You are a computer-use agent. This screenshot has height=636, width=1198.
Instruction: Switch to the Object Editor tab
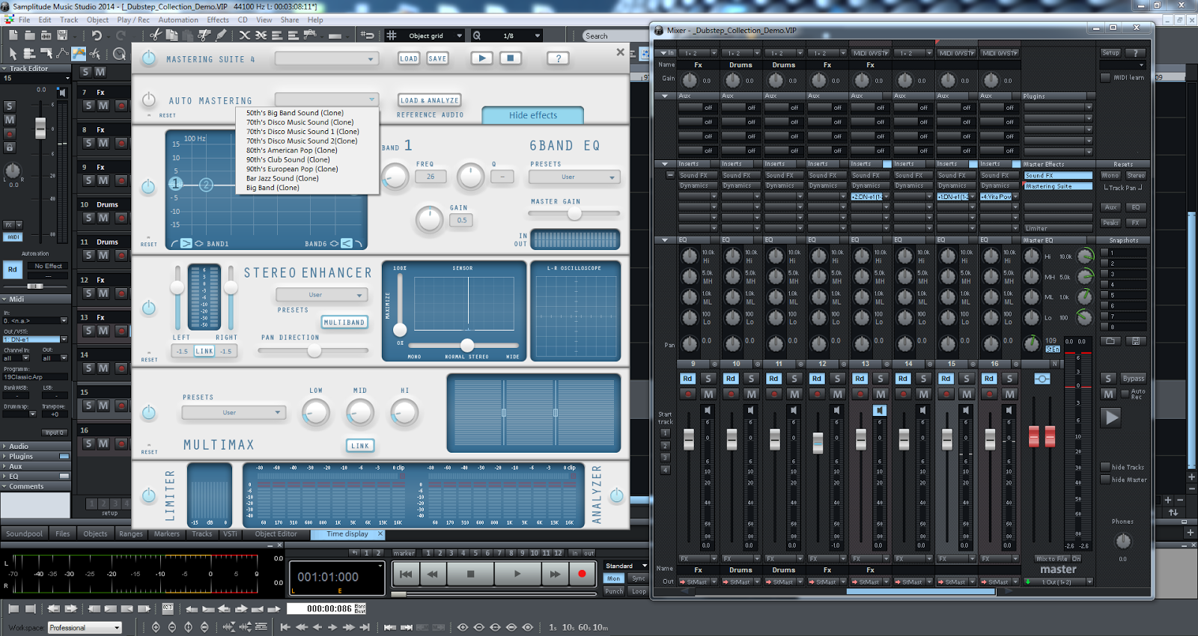click(276, 533)
